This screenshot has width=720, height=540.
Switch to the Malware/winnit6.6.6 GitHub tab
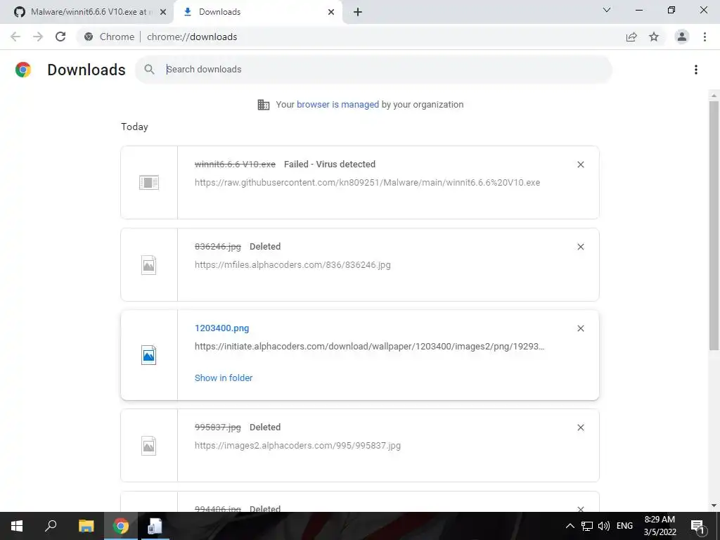(x=86, y=12)
